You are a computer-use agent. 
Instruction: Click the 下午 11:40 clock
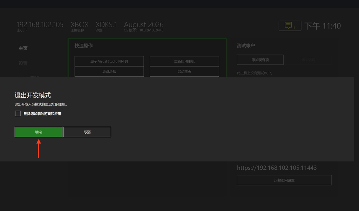(323, 26)
